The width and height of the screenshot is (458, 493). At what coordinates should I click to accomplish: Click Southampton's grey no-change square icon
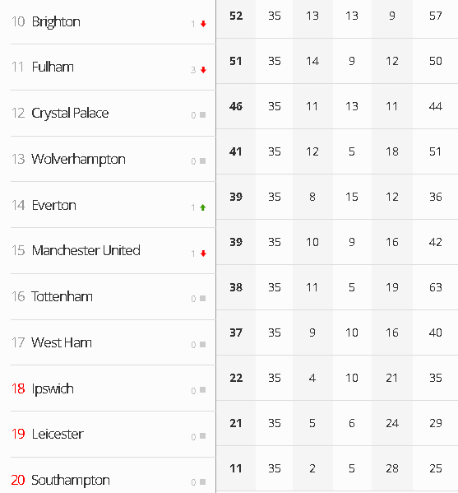pyautogui.click(x=202, y=482)
